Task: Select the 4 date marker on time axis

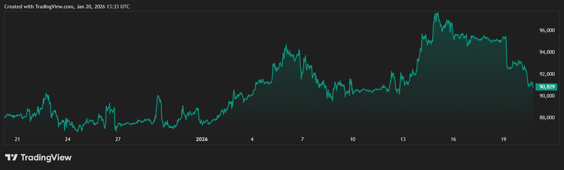Action: click(x=252, y=139)
